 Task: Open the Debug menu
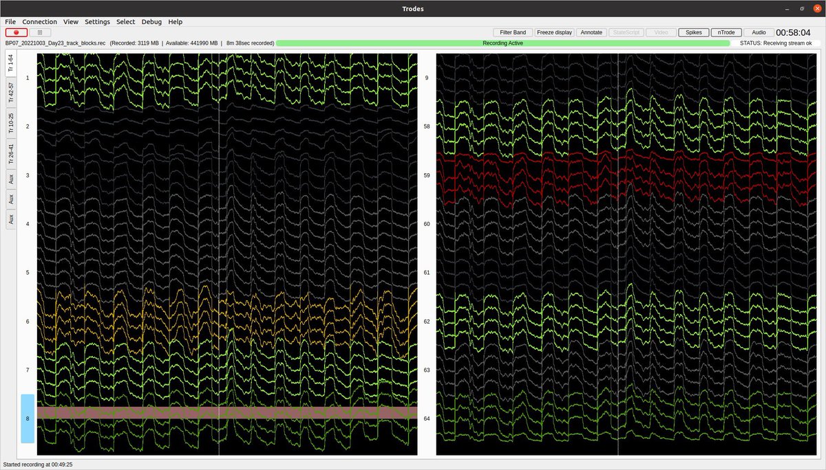[151, 21]
